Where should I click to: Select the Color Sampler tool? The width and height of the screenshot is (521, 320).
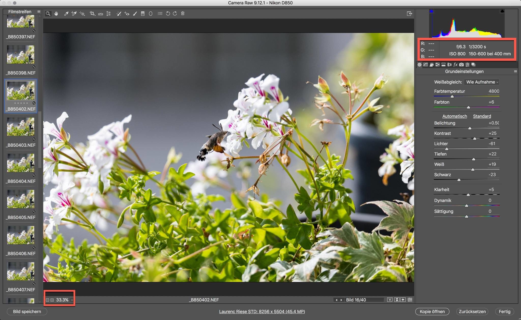(x=74, y=13)
